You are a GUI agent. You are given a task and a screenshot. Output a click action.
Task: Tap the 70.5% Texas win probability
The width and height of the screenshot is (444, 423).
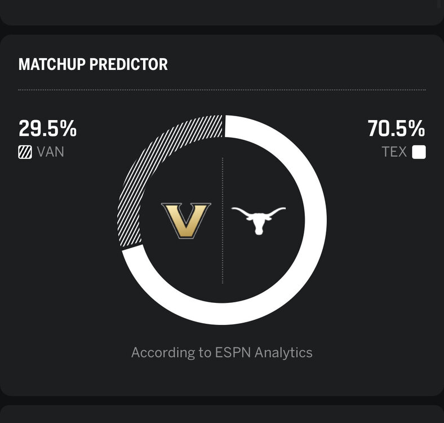click(397, 129)
